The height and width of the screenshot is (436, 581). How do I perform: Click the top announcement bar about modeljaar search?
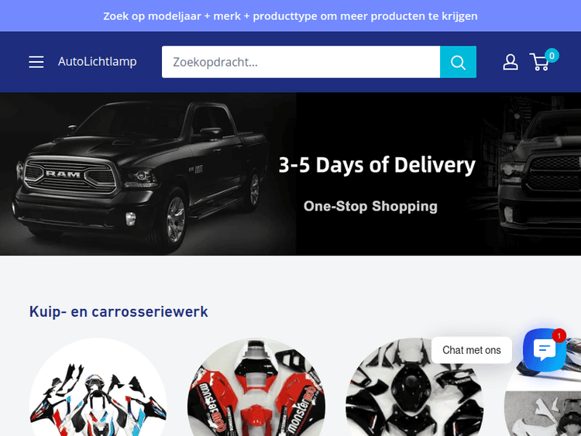290,16
